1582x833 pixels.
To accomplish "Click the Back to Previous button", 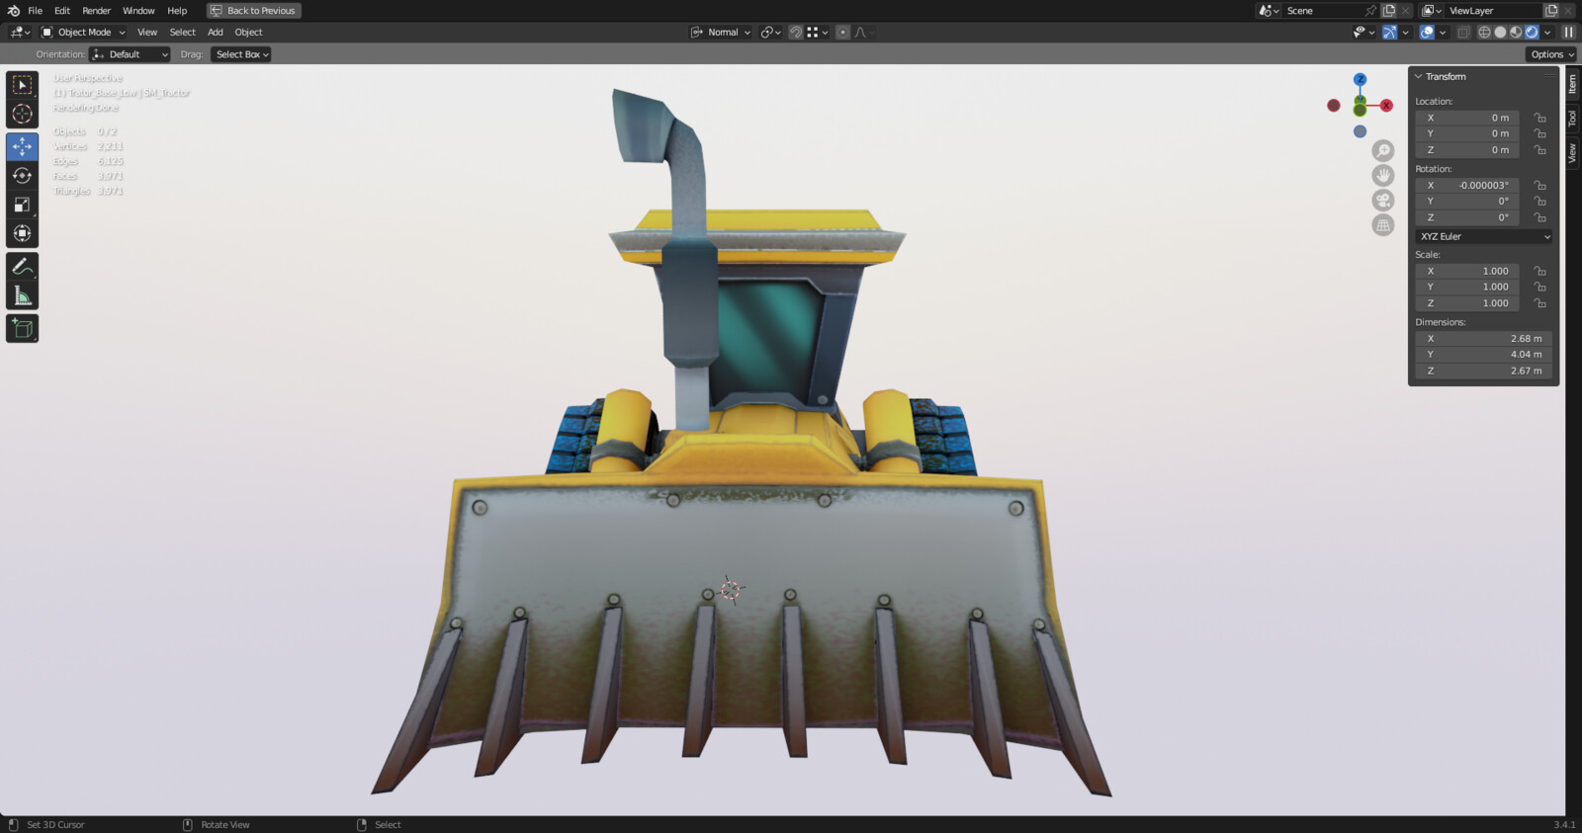I will point(254,11).
